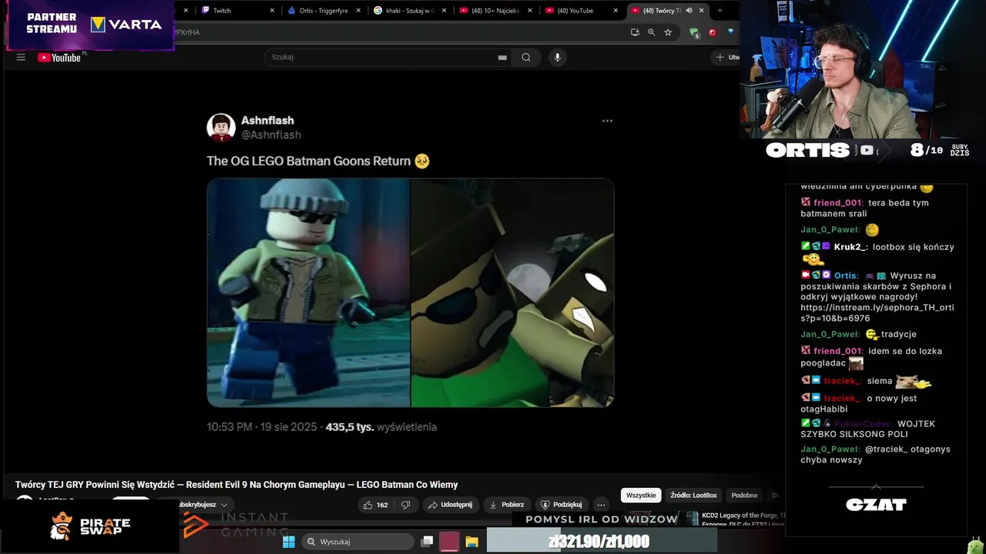Image resolution: width=986 pixels, height=554 pixels.
Task: Open a new browser tab with plus
Action: click(x=719, y=11)
